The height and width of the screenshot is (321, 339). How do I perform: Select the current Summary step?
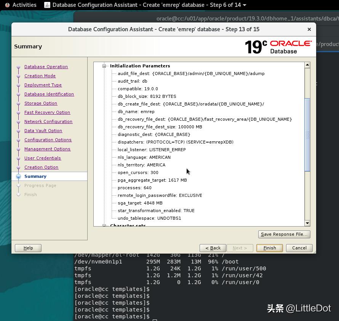click(x=35, y=176)
